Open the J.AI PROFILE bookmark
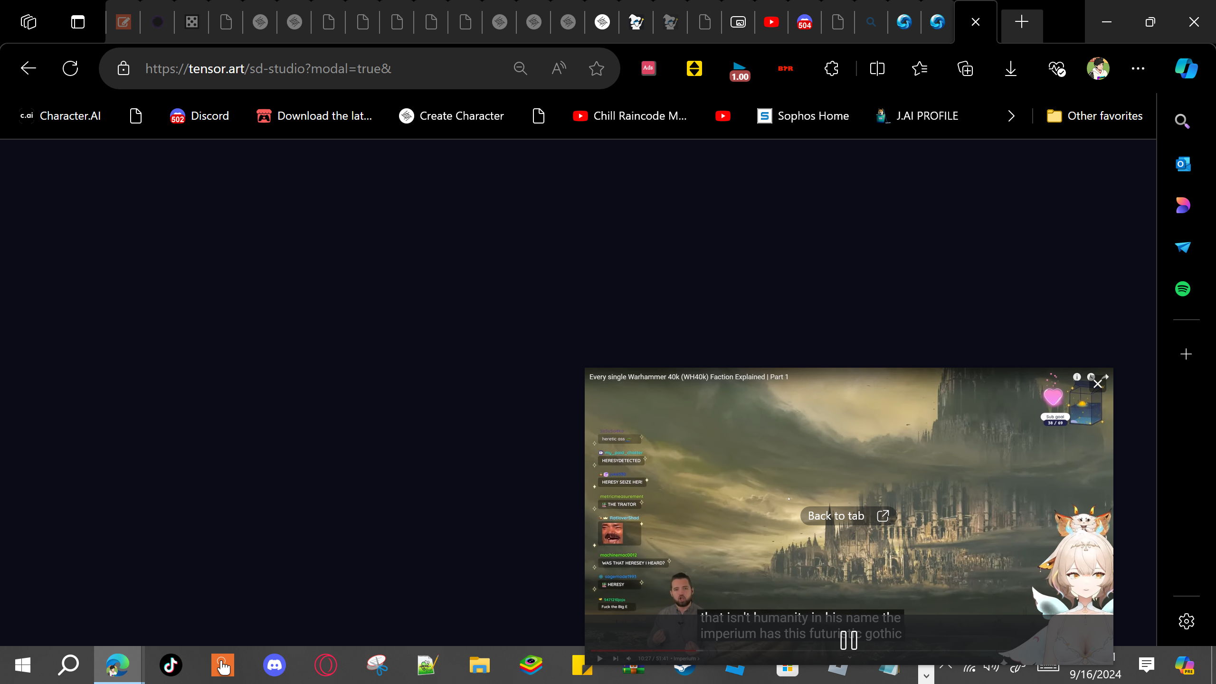This screenshot has height=684, width=1216. point(917,116)
